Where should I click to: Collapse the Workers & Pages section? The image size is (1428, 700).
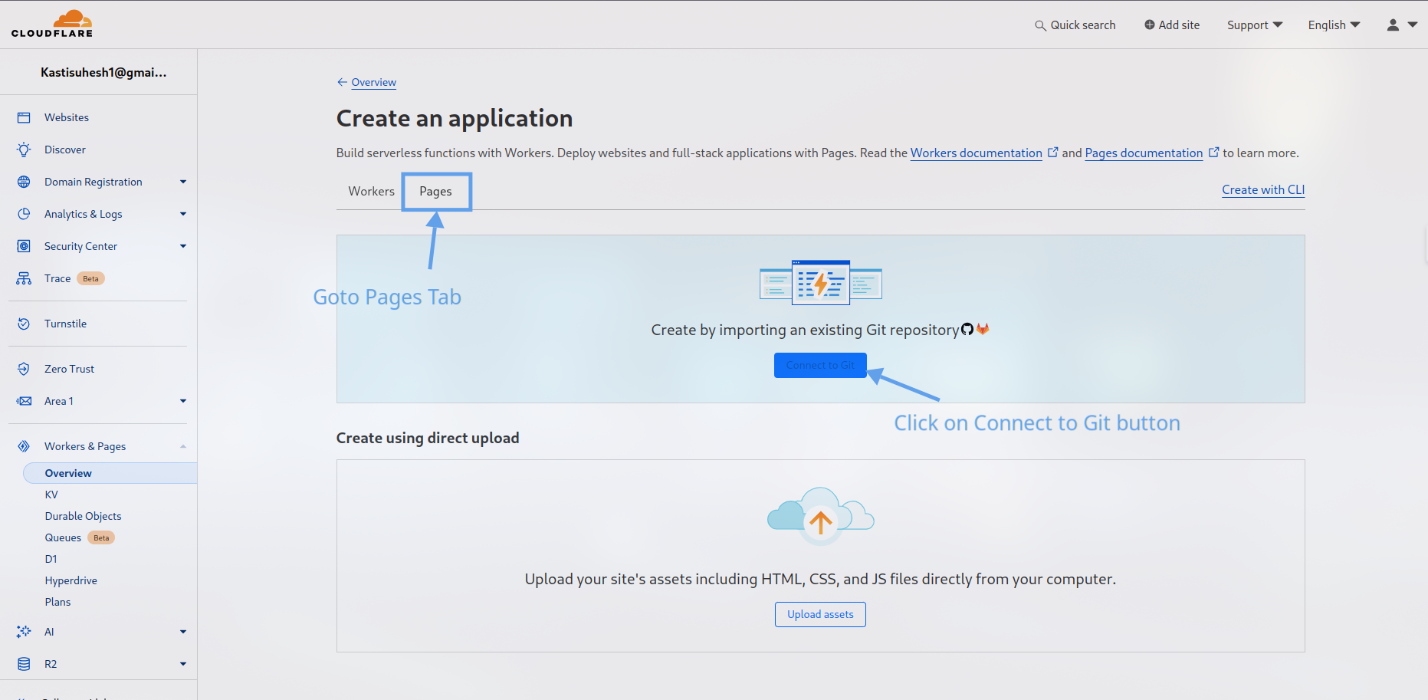point(182,445)
